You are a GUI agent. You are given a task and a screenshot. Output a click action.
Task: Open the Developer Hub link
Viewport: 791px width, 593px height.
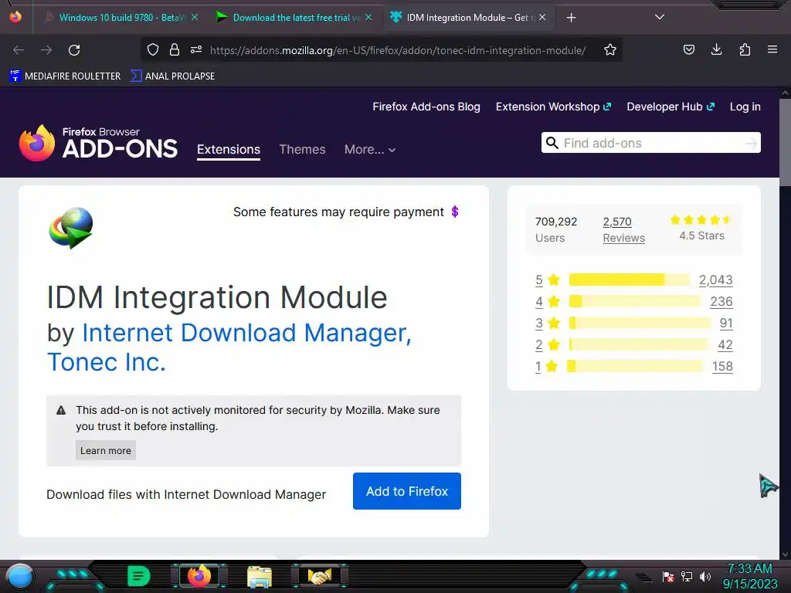pos(670,107)
